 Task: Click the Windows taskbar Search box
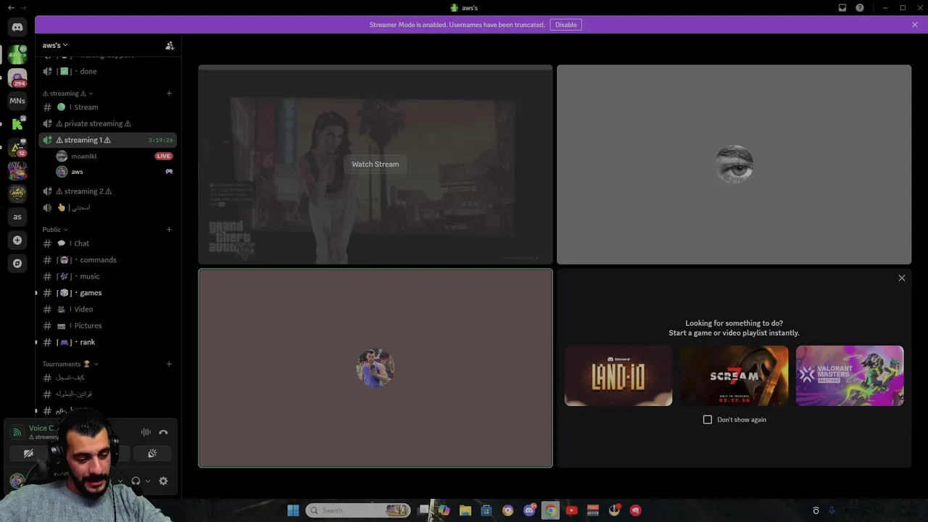click(358, 510)
